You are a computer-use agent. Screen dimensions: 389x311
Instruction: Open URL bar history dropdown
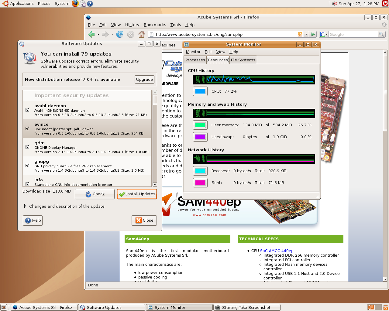pos(306,34)
